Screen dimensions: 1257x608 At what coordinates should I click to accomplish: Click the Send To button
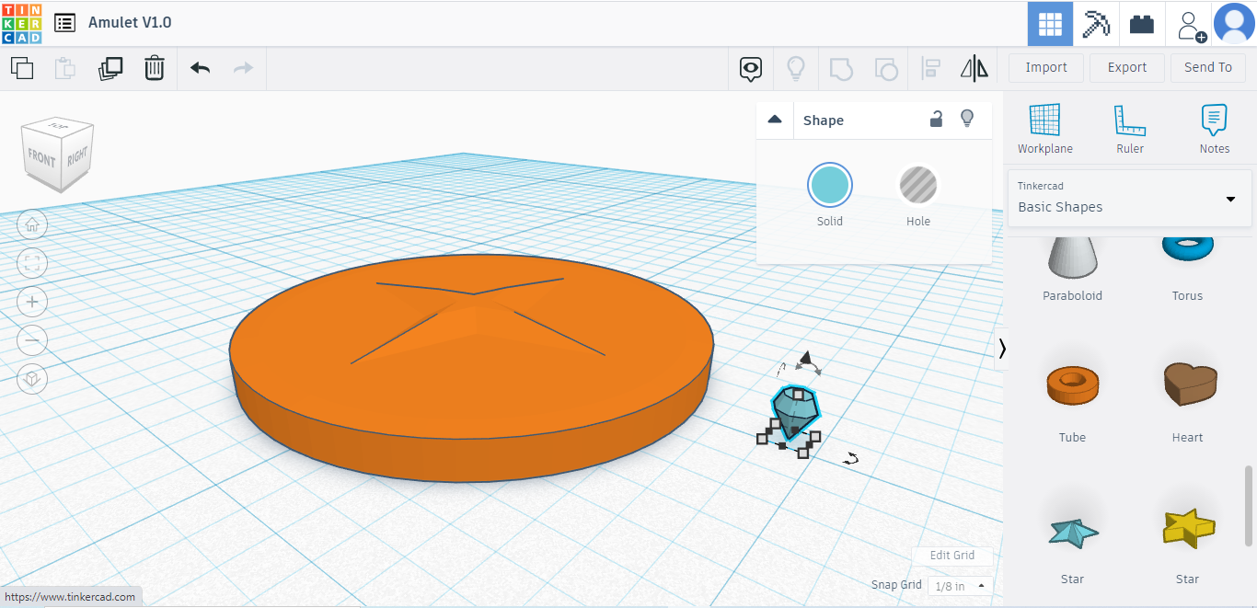[x=1208, y=67]
